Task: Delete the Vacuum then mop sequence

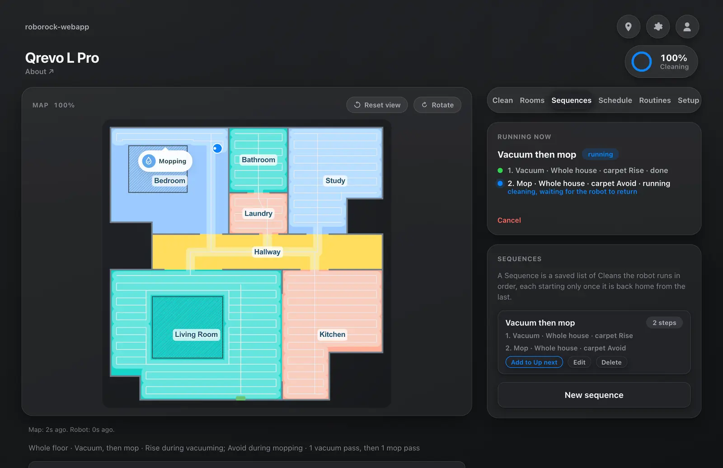Action: (611, 362)
